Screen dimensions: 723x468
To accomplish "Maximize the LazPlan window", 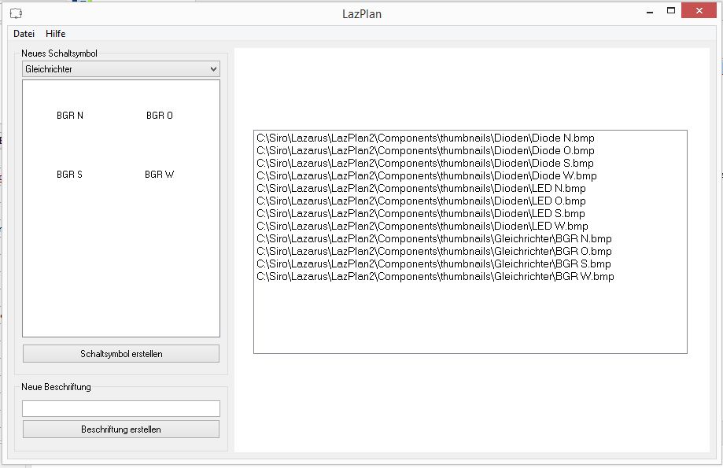I will 671,11.
